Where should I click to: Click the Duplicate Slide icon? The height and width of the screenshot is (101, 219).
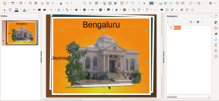tap(199, 3)
